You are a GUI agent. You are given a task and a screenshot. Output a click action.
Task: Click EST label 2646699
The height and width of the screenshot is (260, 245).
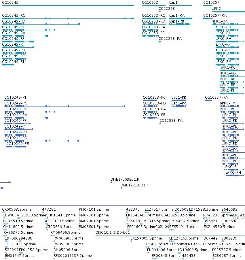pyautogui.click(x=229, y=210)
